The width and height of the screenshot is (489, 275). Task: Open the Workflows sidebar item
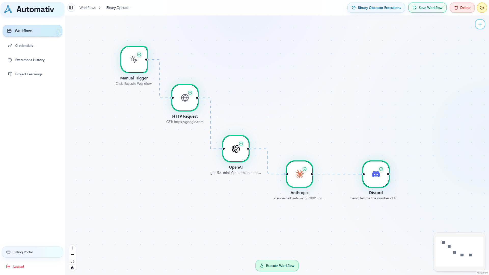click(x=32, y=31)
